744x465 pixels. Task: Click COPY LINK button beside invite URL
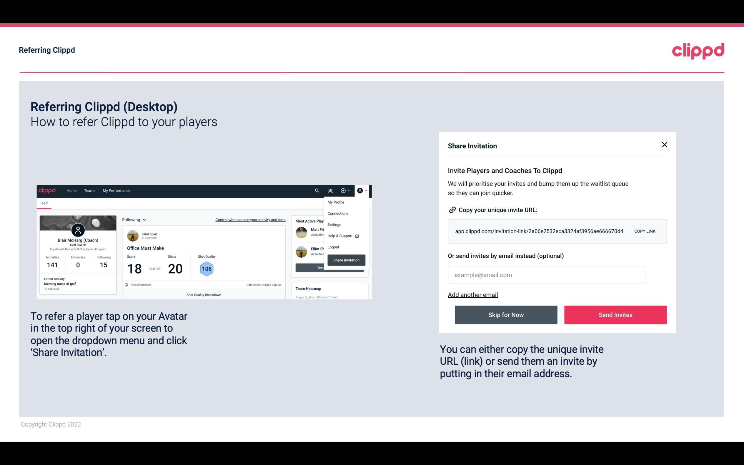point(644,231)
